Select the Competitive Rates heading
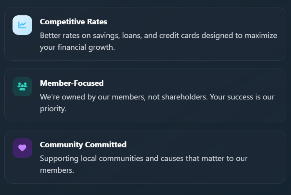The height and width of the screenshot is (195, 291). [73, 22]
